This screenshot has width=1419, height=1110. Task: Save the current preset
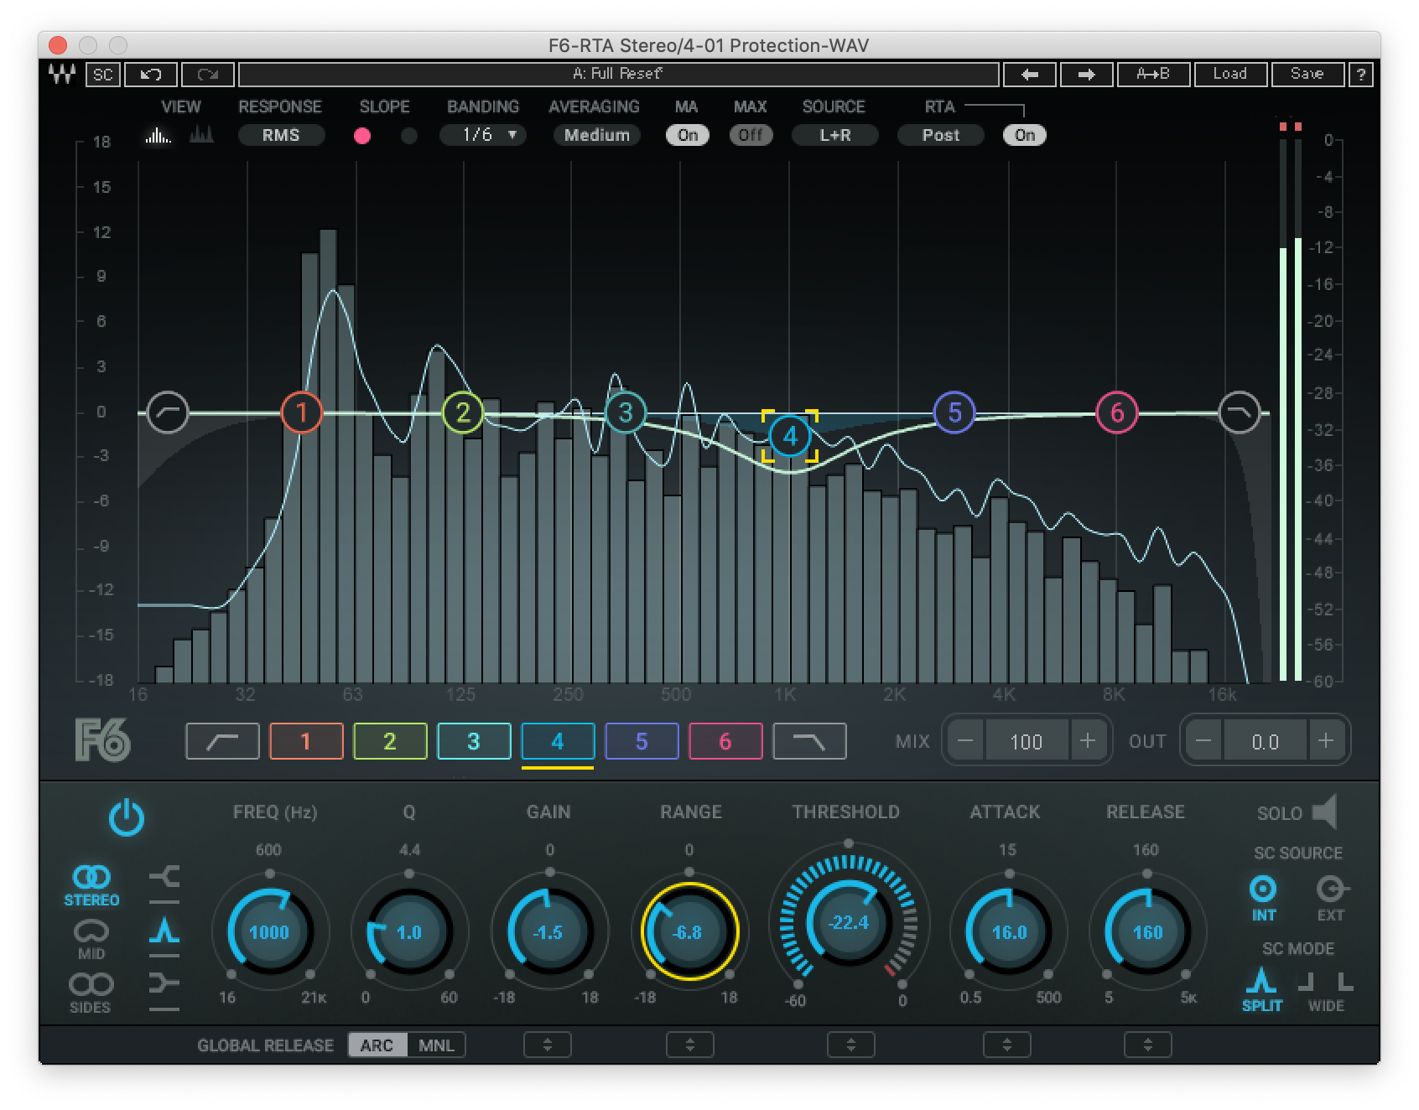point(1307,75)
